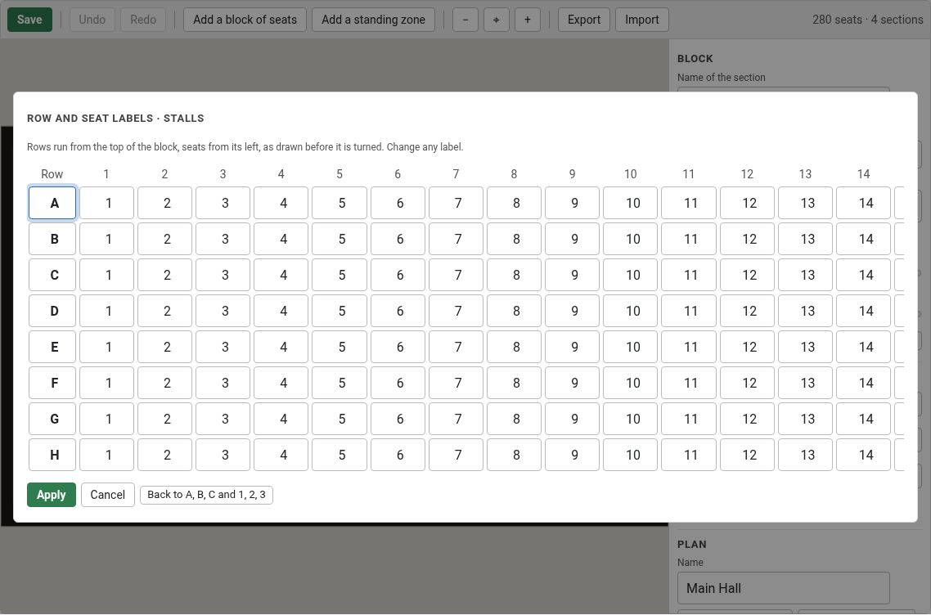The height and width of the screenshot is (615, 931).
Task: Edit the row label field E
Action: click(x=52, y=347)
